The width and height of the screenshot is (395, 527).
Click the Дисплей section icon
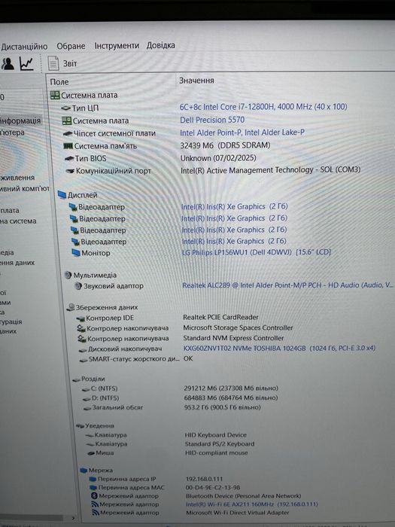click(x=62, y=195)
